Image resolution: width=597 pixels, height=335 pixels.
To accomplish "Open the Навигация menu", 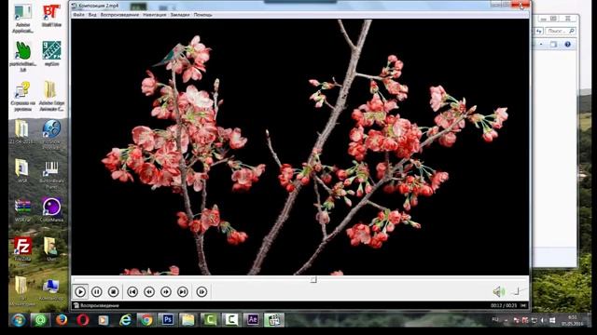I will click(155, 15).
